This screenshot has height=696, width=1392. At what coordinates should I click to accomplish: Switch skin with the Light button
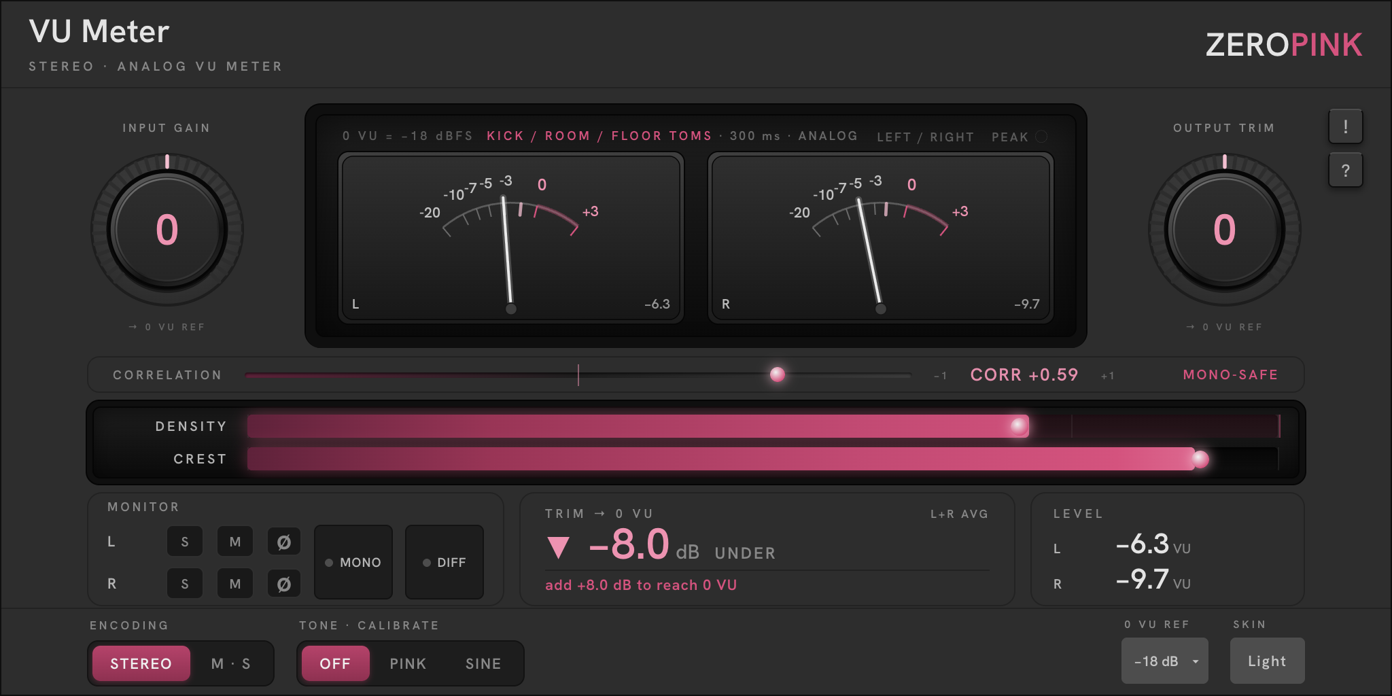click(1267, 661)
